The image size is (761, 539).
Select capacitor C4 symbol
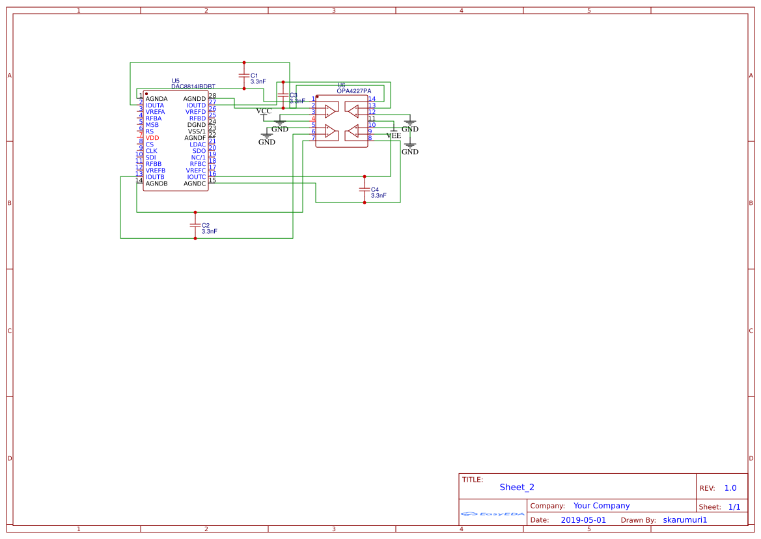[365, 191]
